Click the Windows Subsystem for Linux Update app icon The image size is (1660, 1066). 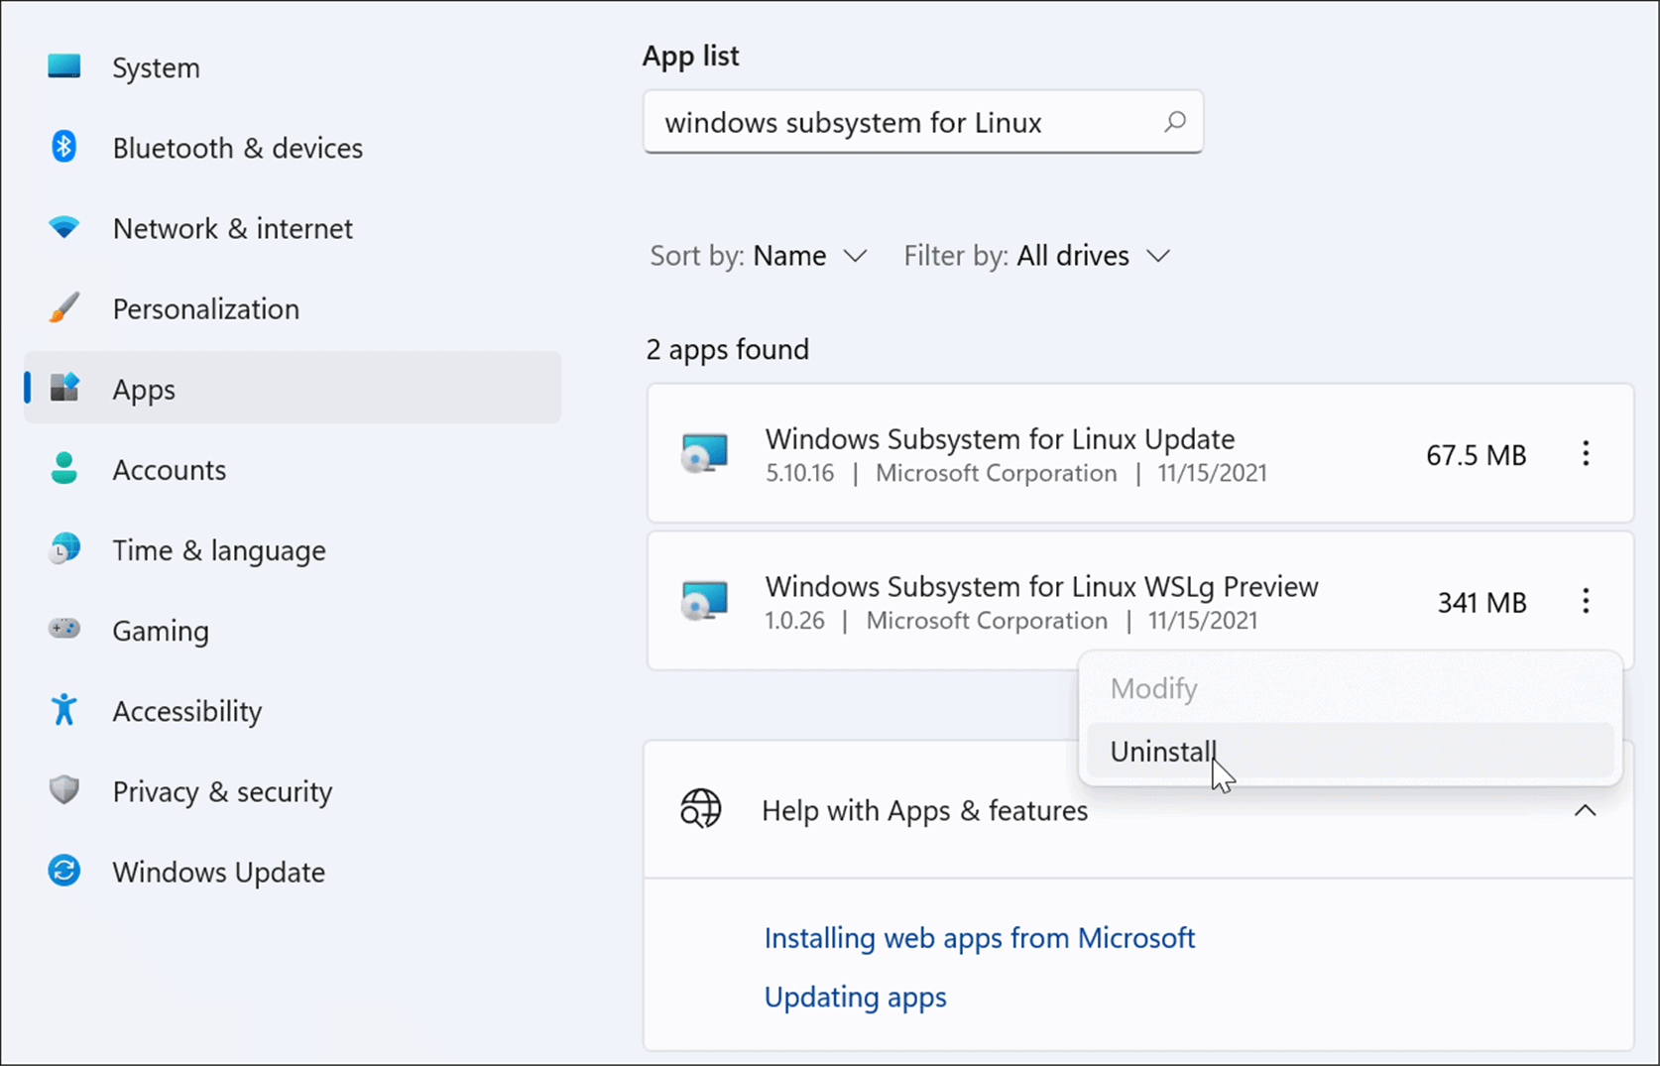click(705, 454)
